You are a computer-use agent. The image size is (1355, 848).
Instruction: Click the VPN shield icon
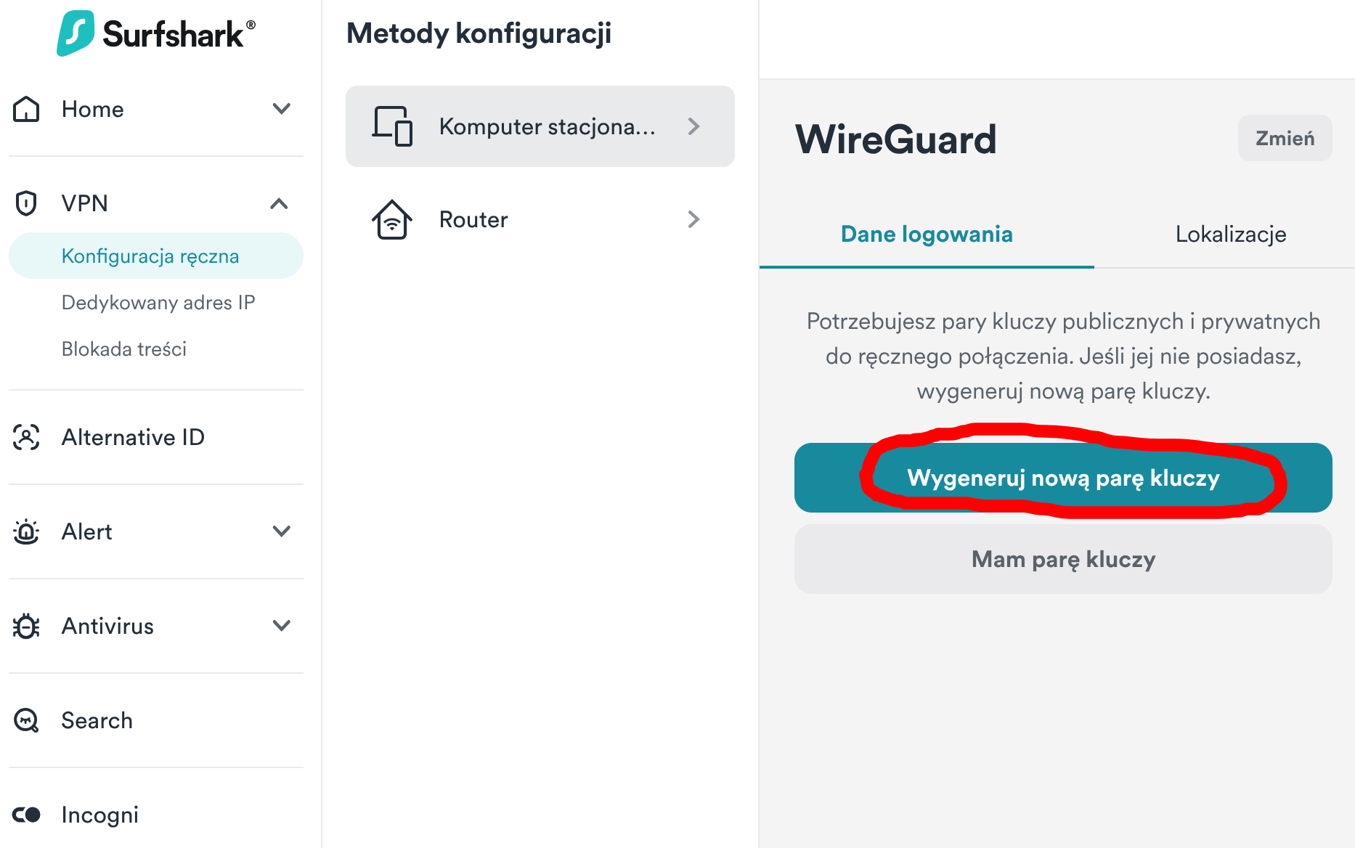pos(26,203)
